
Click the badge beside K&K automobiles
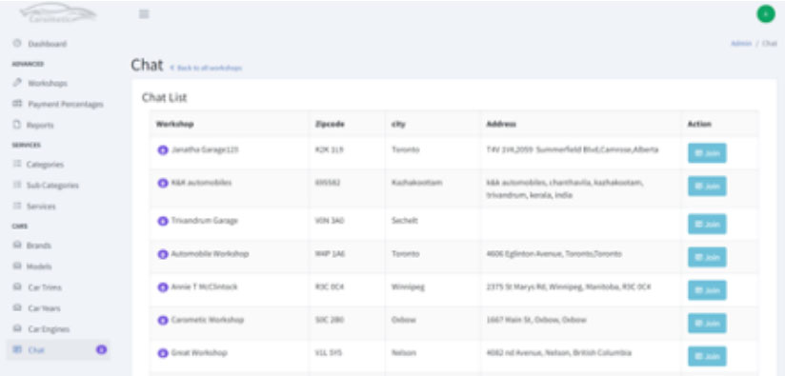tap(163, 183)
